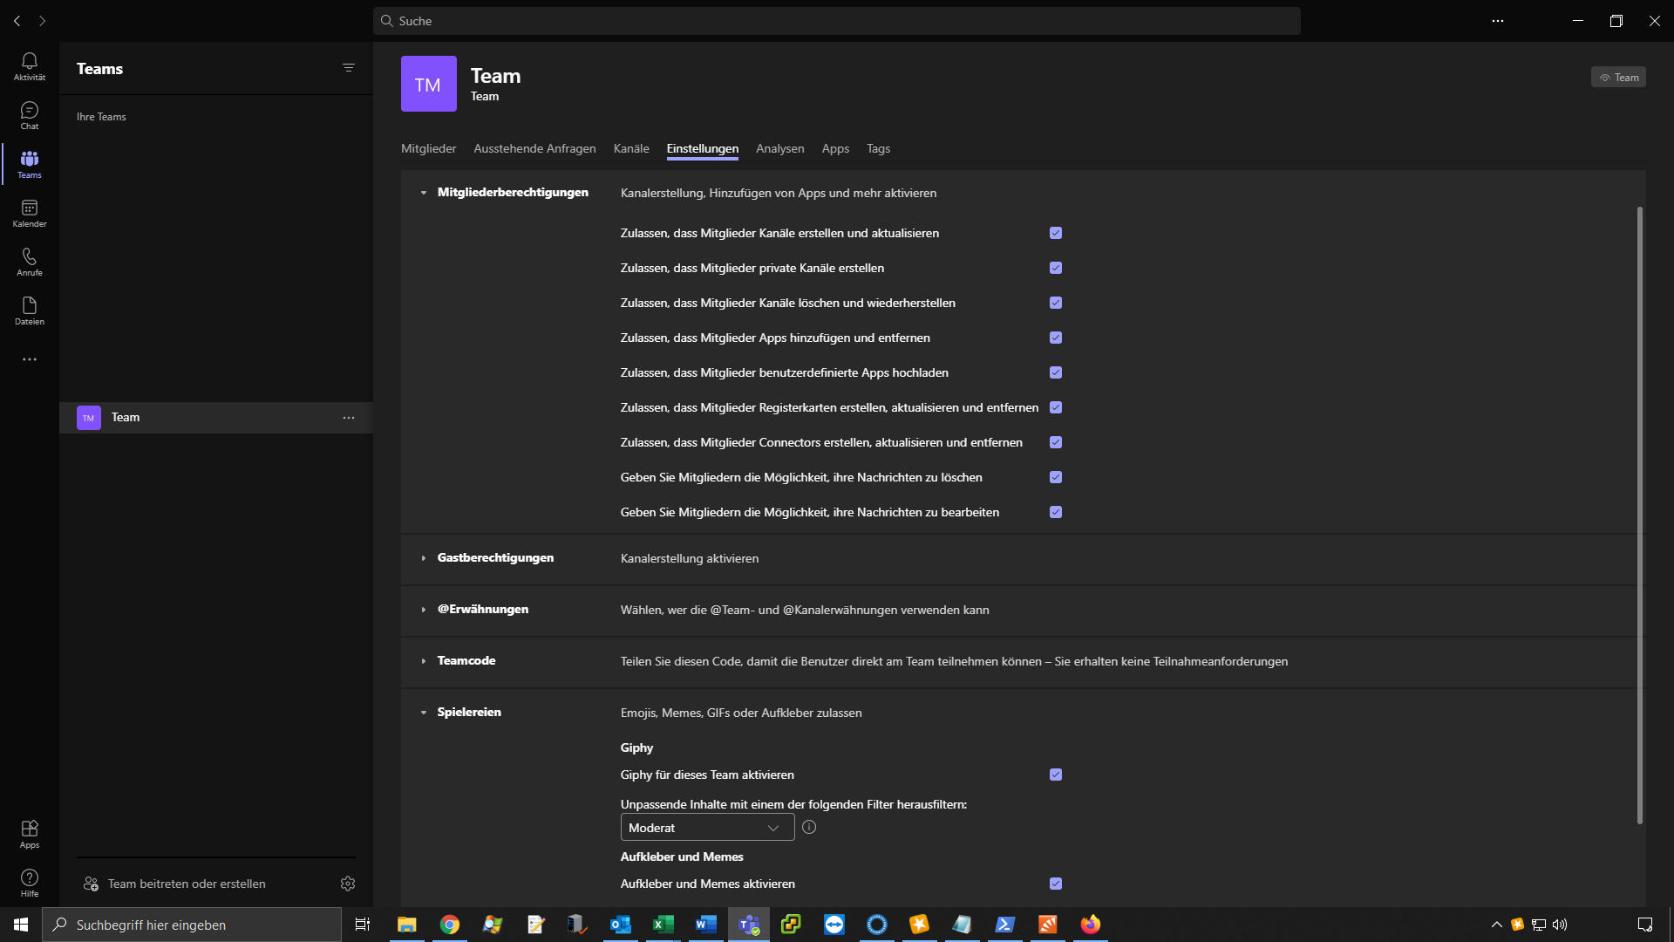Disable Aufkleber und Memes aktivieren
The image size is (1674, 942).
(1056, 884)
